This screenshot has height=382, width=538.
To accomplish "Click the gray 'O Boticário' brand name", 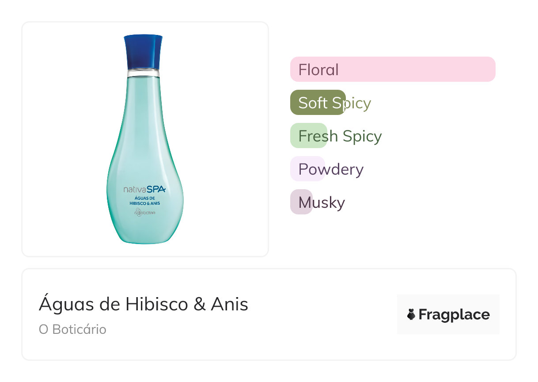I will pos(72,330).
